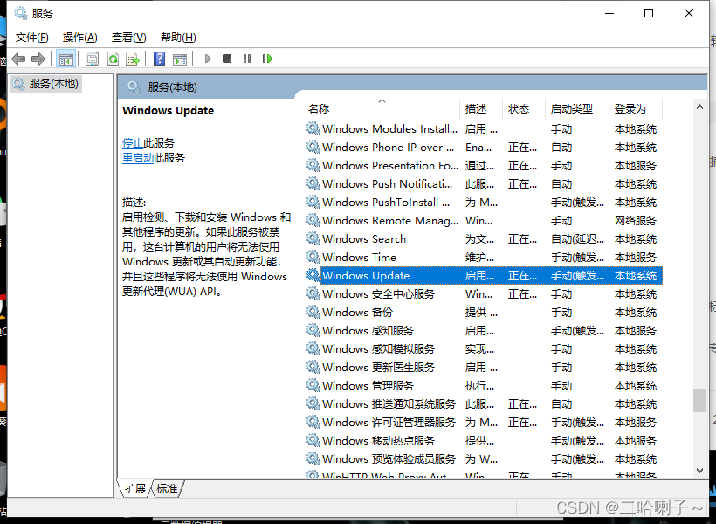Sort by the 启动类型 column header
Image resolution: width=716 pixels, height=524 pixels.
click(577, 108)
